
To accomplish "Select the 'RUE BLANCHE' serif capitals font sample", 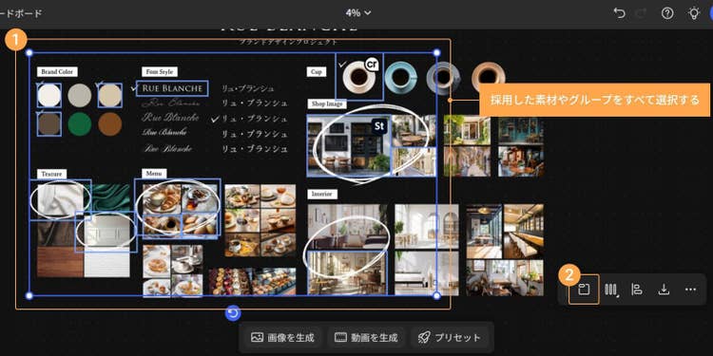I will pyautogui.click(x=172, y=88).
